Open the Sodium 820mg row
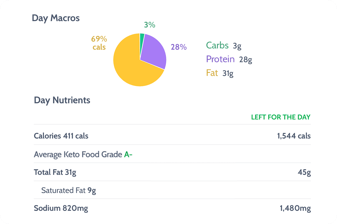Image resolution: width=337 pixels, height=224 pixels. point(61,208)
